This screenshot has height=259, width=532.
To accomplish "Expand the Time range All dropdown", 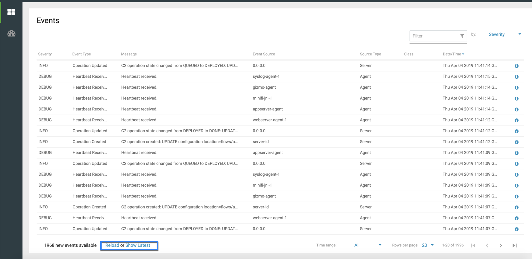I will (367, 245).
